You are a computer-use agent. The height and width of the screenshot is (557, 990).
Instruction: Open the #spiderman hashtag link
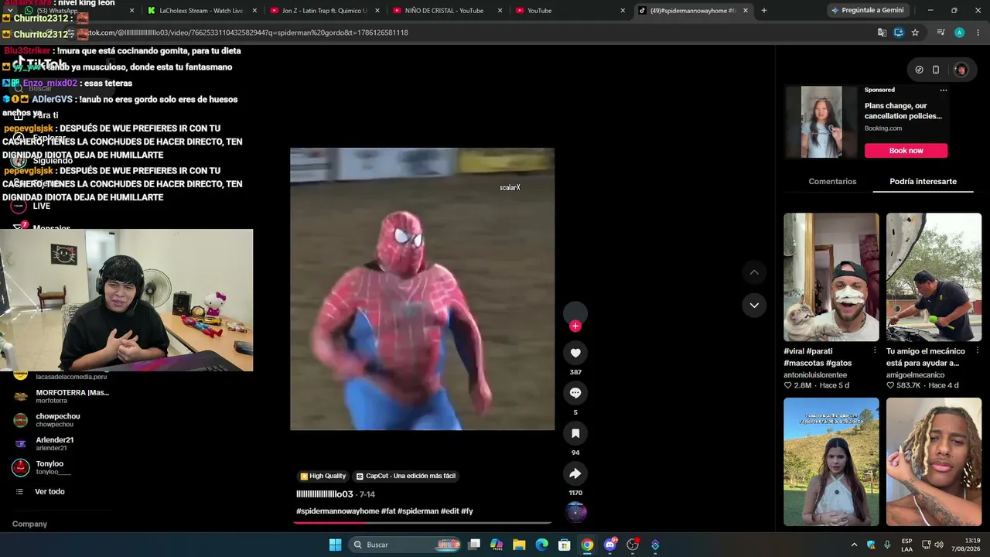[417, 511]
